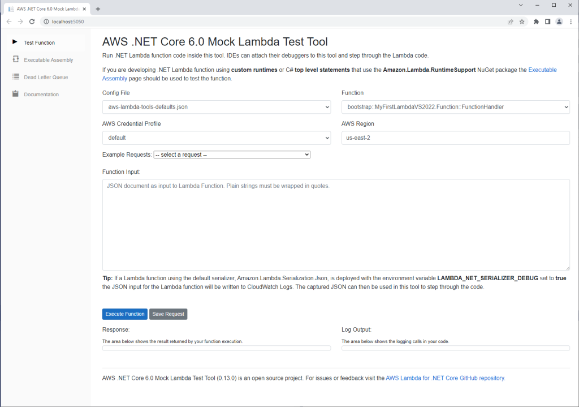Open the browser profile icon
This screenshot has height=407, width=579.
(x=559, y=21)
